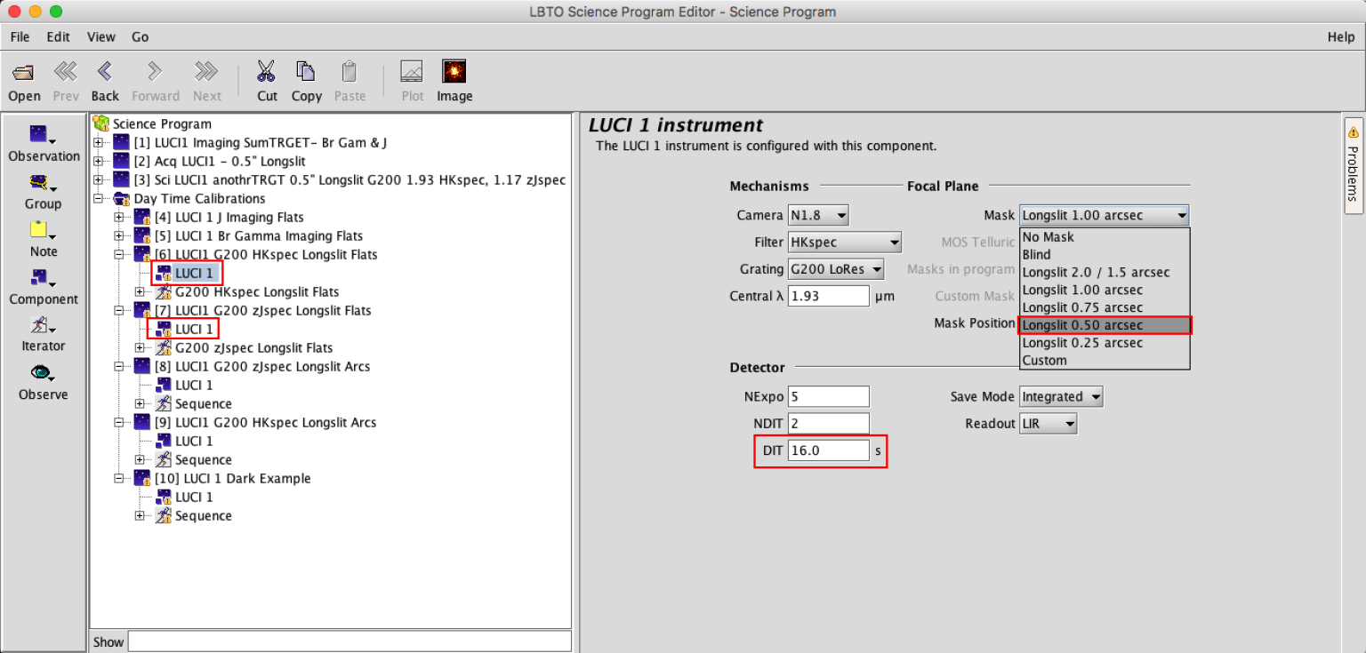Viewport: 1366px width, 653px height.
Task: Choose the Custom mask option
Action: point(1104,361)
